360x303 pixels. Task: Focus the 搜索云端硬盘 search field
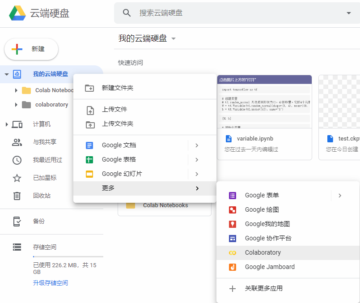237,13
